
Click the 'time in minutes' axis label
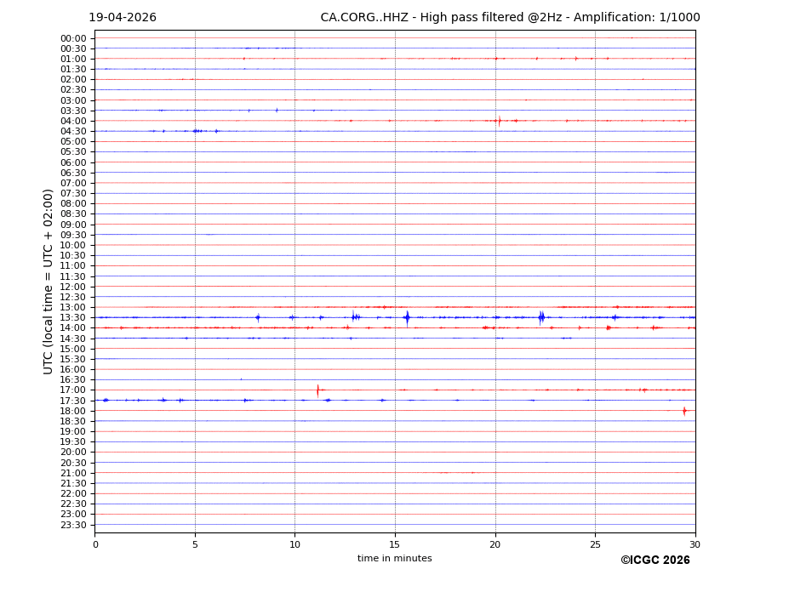pos(394,559)
